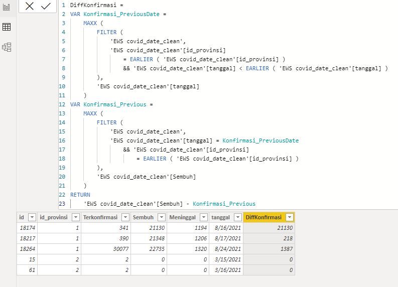Click cell with id 18264
398x287 pixels.
[27, 249]
